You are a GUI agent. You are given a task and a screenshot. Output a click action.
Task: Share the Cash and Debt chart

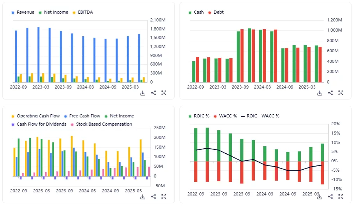(x=330, y=93)
